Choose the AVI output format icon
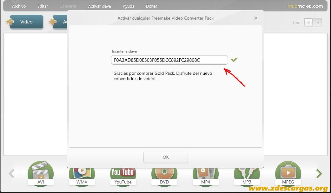Viewport: 331px width, 193px height. (41, 174)
